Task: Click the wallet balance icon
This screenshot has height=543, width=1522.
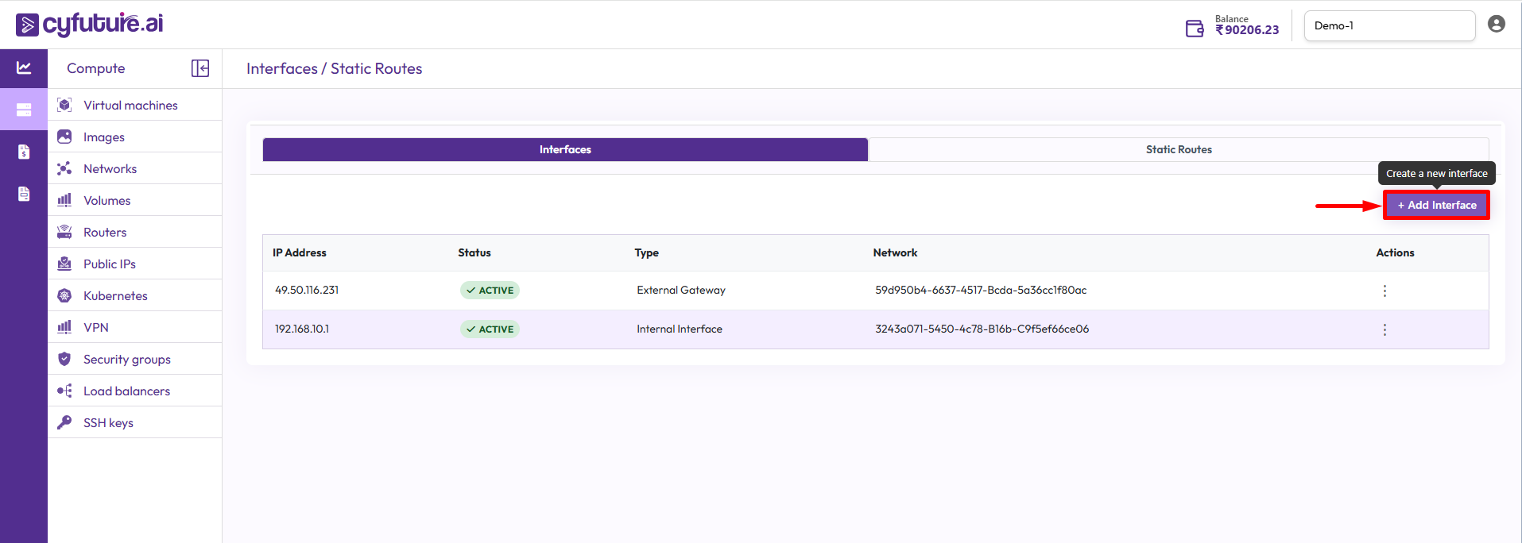Action: click(1194, 29)
